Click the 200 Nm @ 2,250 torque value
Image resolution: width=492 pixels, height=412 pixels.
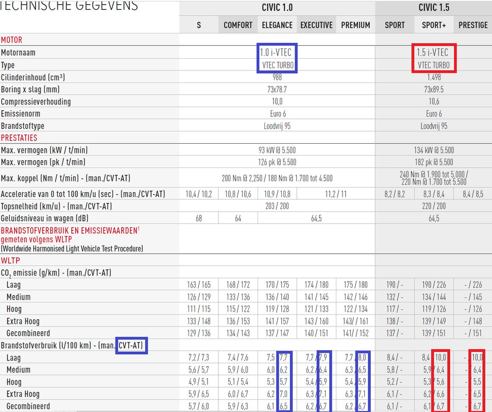coord(242,178)
